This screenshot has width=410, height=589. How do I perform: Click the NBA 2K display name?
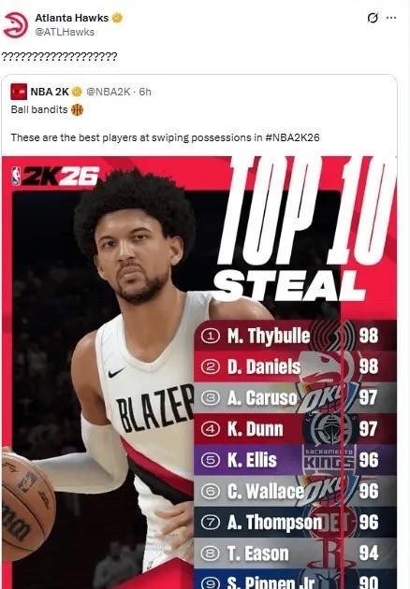pos(50,92)
